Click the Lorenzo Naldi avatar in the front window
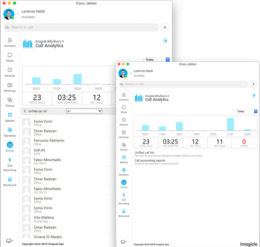This screenshot has width=260, height=247. (x=123, y=73)
